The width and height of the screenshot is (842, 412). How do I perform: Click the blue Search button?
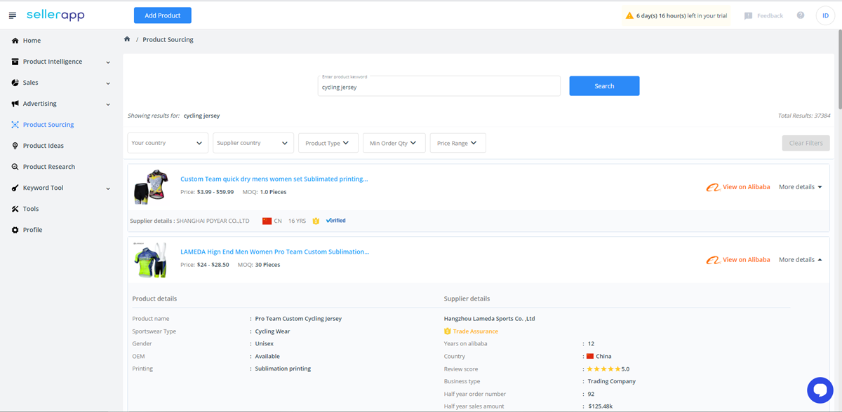click(x=604, y=86)
